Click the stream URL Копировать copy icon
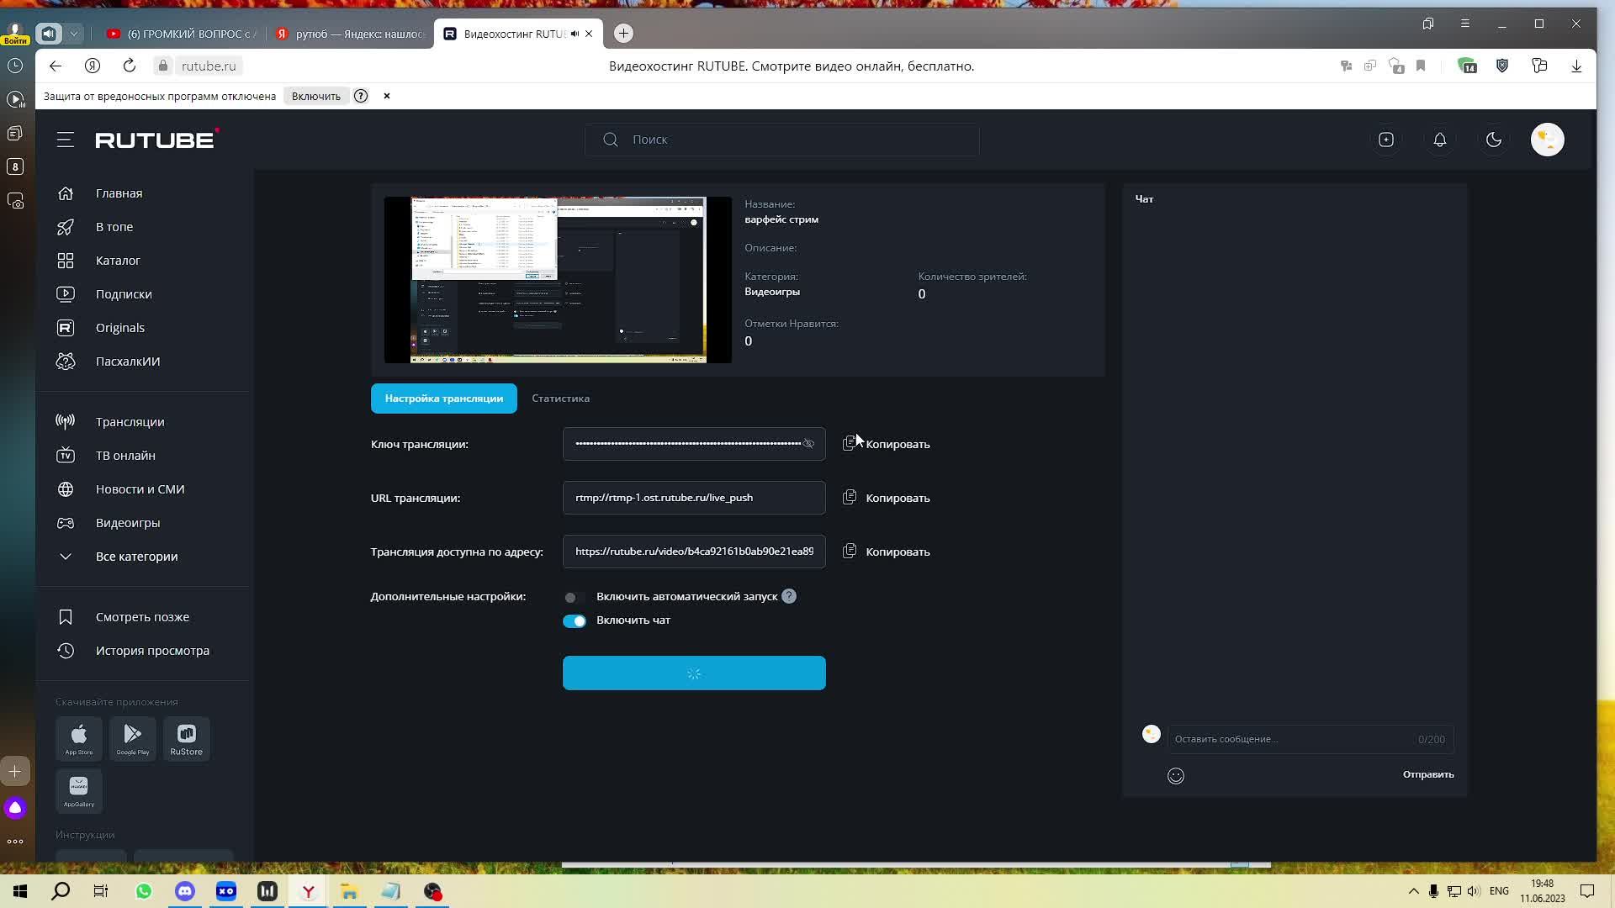 pyautogui.click(x=850, y=498)
